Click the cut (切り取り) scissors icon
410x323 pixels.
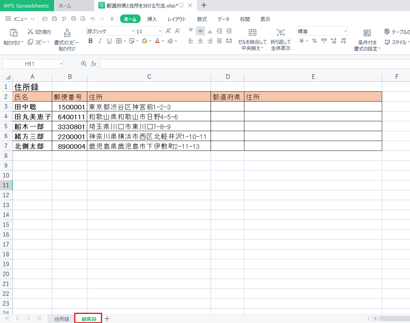coord(31,32)
